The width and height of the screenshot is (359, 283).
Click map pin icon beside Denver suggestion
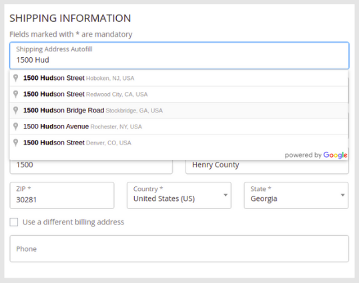[x=15, y=142]
